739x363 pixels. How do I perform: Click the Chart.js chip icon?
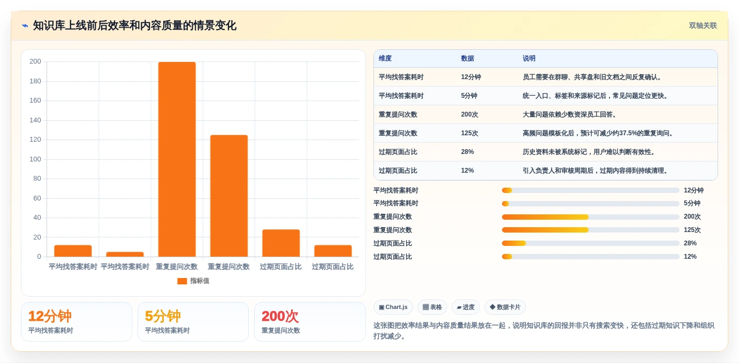pos(382,307)
